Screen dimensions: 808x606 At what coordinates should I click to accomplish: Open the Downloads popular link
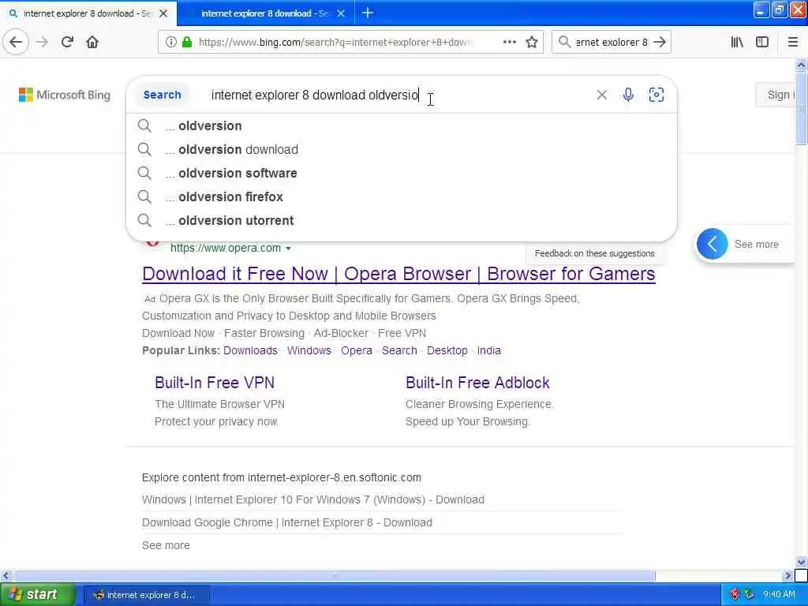point(250,350)
